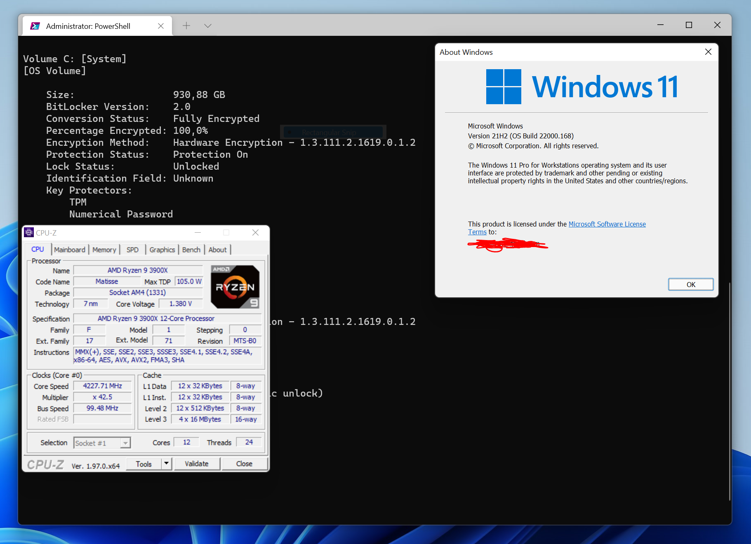Click the Threads count value 24
Image resolution: width=751 pixels, height=544 pixels.
[249, 442]
